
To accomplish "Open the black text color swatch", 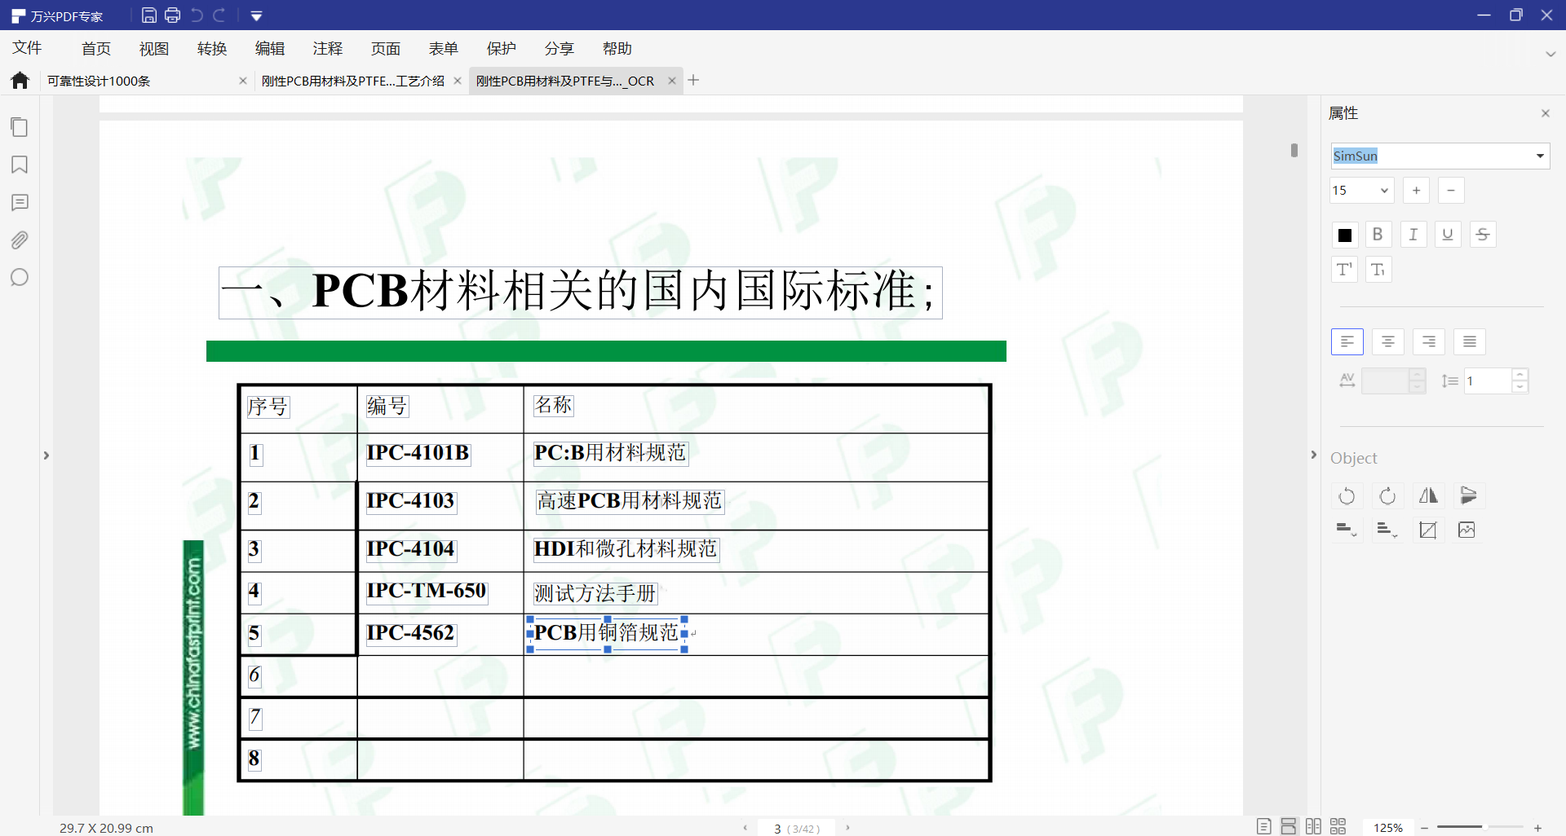I will coord(1344,235).
